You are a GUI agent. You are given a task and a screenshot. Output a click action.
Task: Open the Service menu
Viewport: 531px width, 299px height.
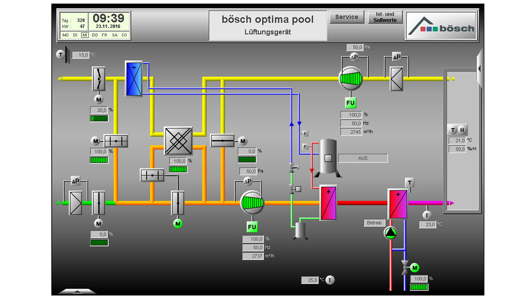(x=347, y=17)
